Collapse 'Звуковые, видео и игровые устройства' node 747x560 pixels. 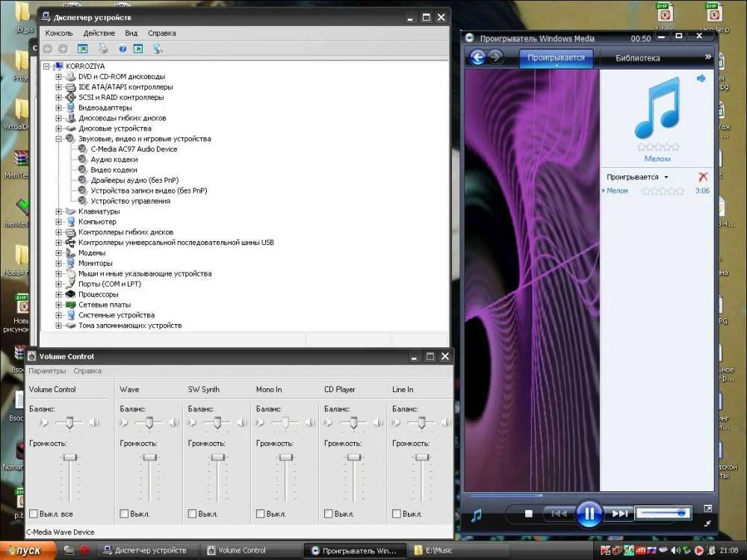click(x=59, y=139)
